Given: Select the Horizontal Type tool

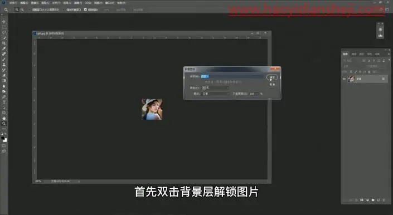Looking at the screenshot, I should pos(4,102).
